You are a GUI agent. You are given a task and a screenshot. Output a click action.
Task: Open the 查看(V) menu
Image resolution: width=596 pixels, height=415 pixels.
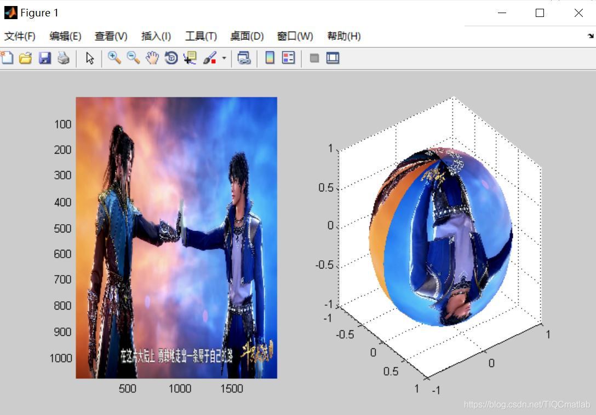click(x=111, y=36)
